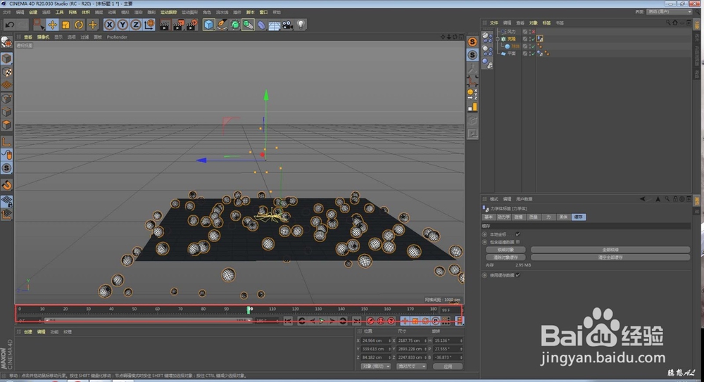The width and height of the screenshot is (704, 382).
Task: Click Render Active View clapperboard
Action: pyautogui.click(x=164, y=25)
